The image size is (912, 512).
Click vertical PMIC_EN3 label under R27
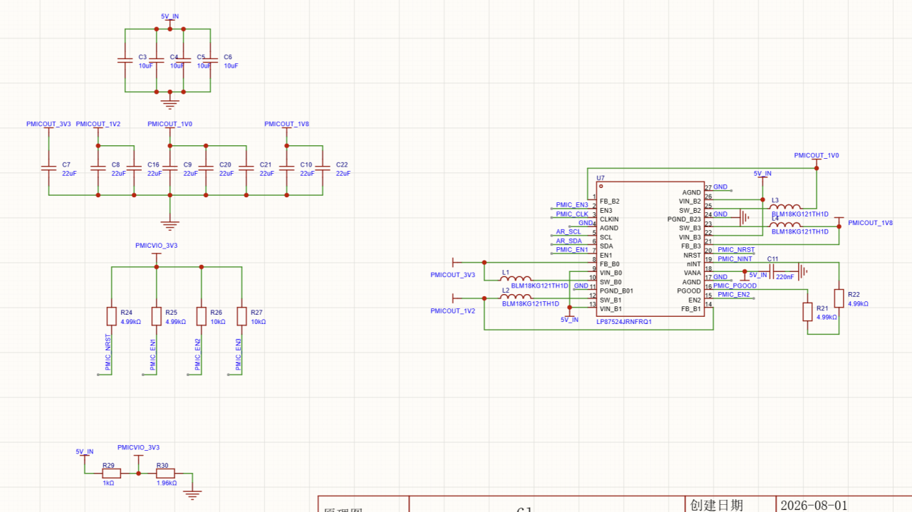(x=239, y=354)
